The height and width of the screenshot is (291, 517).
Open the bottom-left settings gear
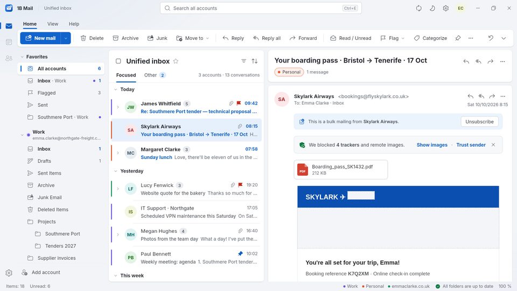tap(9, 273)
